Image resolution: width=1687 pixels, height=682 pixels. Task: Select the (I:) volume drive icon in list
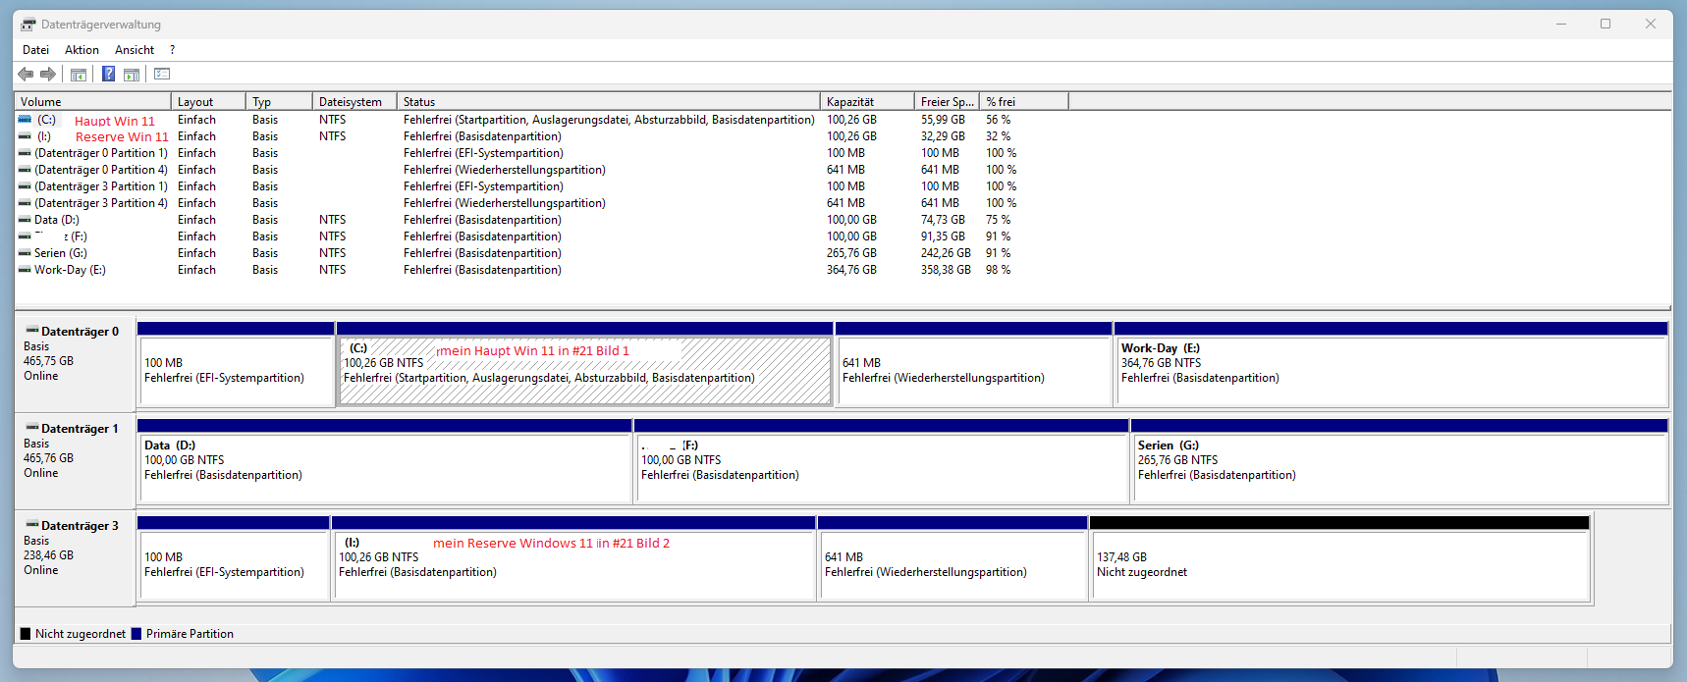[25, 135]
